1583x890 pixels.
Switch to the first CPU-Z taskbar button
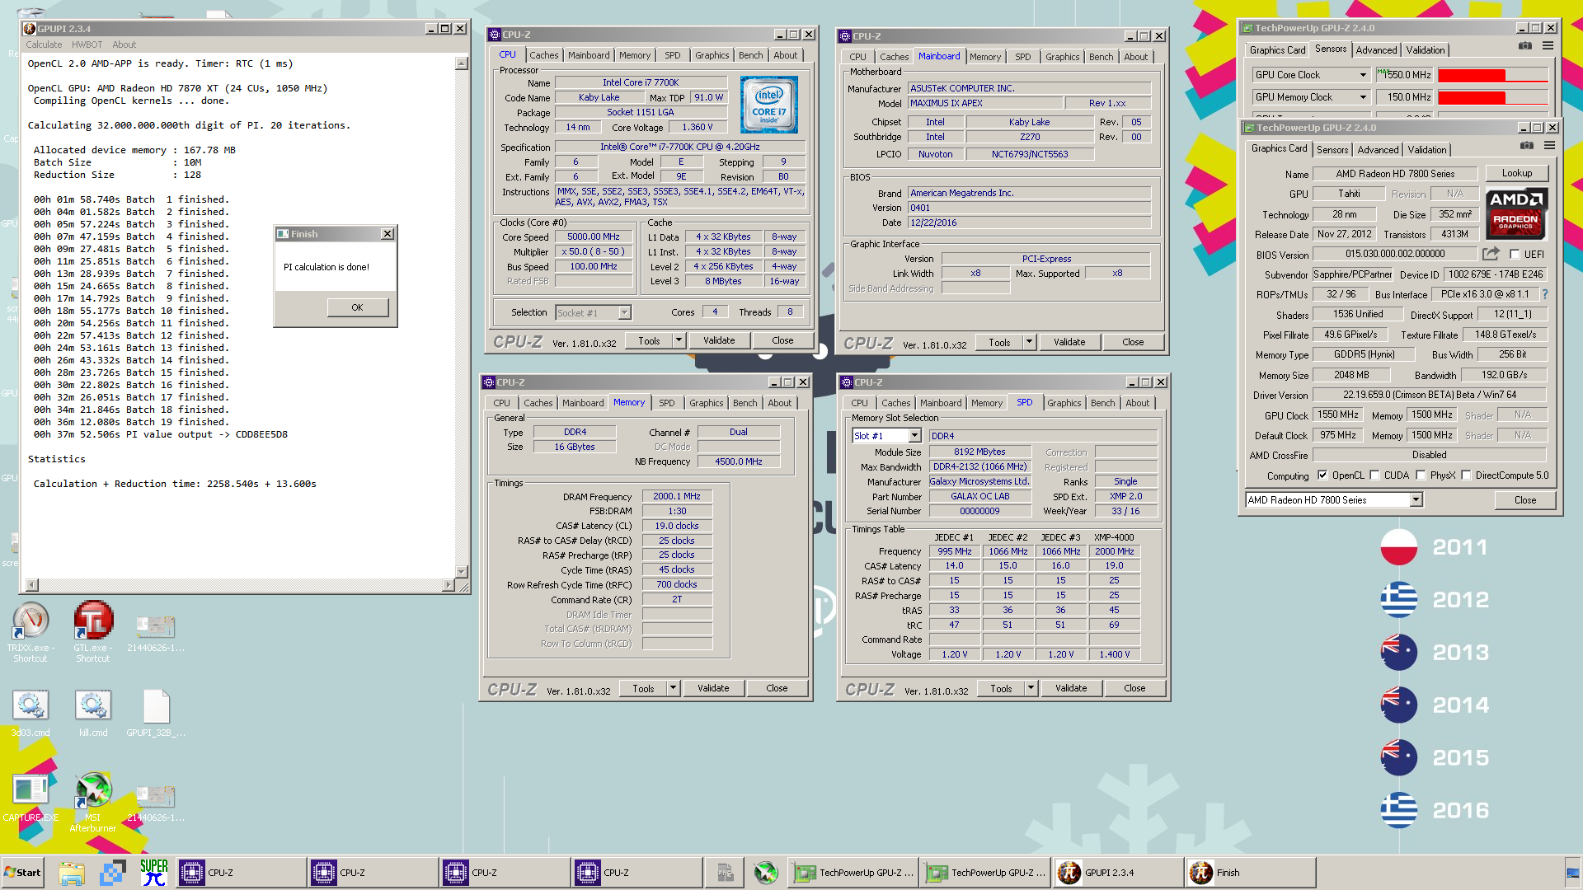(242, 873)
